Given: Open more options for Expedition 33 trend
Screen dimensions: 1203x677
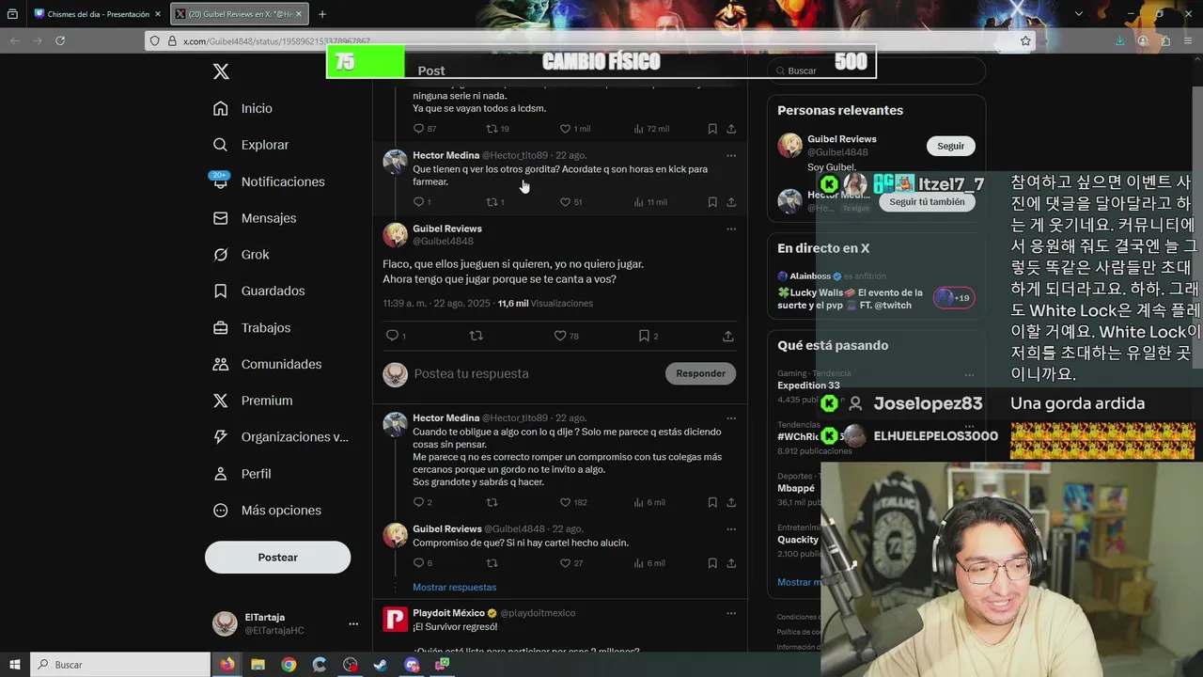Looking at the screenshot, I should click(x=969, y=373).
